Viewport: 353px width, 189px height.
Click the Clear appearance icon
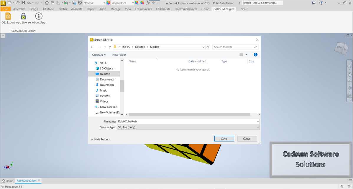(142, 3)
